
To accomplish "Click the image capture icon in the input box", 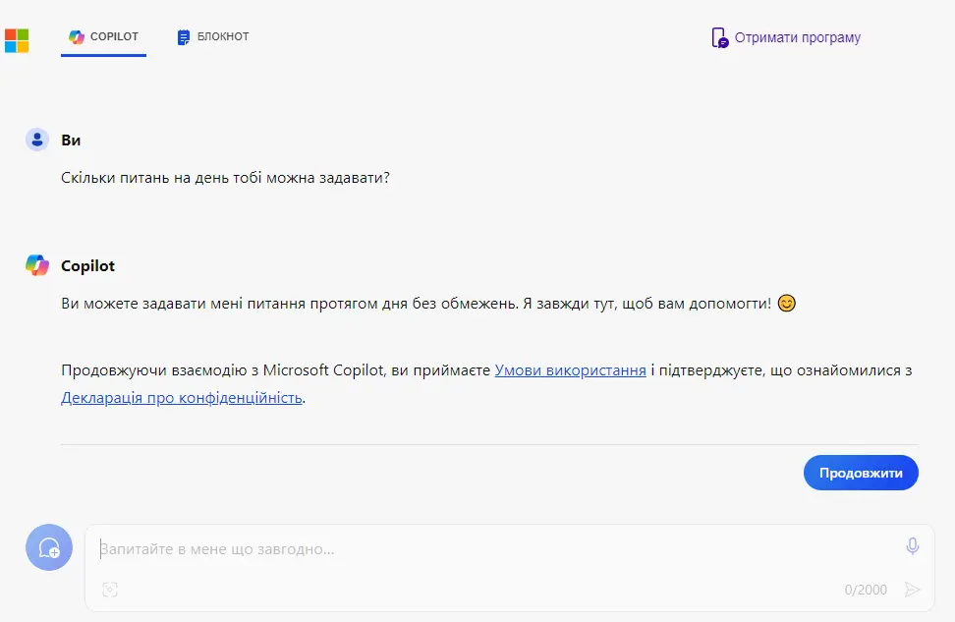I will click(x=110, y=590).
